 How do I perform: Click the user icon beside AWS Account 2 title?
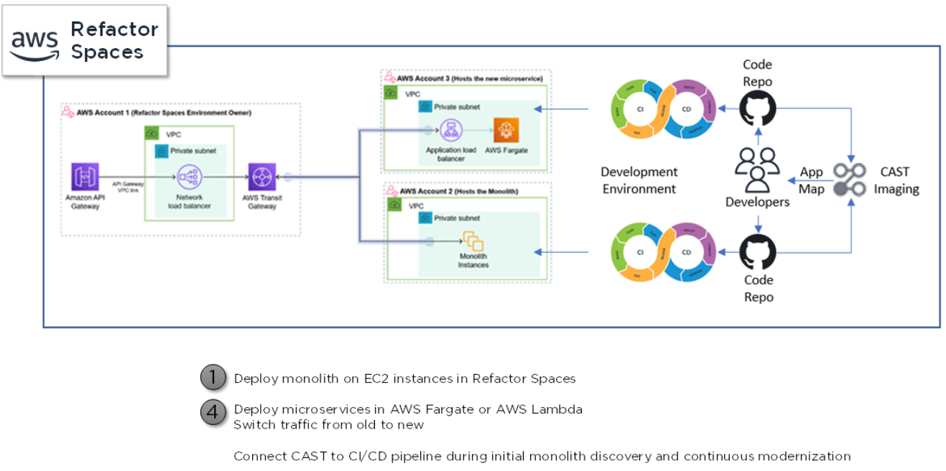(x=392, y=190)
